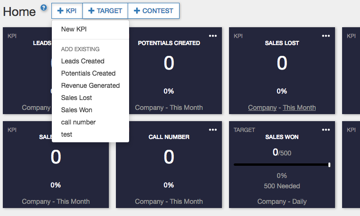Select New KPI from the dropdown

(74, 29)
